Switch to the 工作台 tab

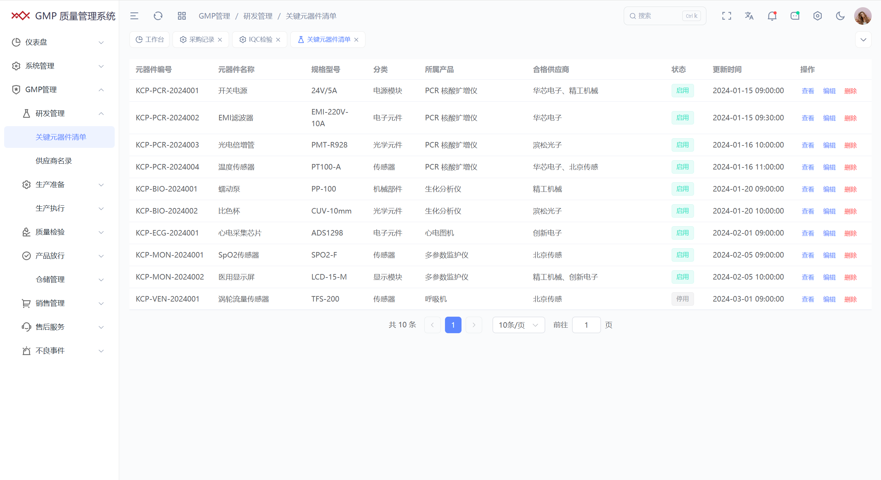(149, 40)
